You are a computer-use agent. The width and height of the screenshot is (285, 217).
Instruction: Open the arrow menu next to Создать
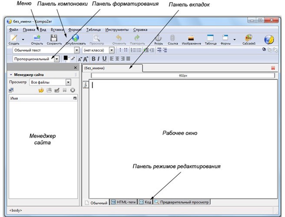point(23,39)
